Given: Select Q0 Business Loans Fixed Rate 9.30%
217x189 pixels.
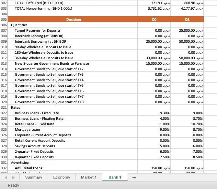Looking at the screenshot, I should (x=154, y=113).
